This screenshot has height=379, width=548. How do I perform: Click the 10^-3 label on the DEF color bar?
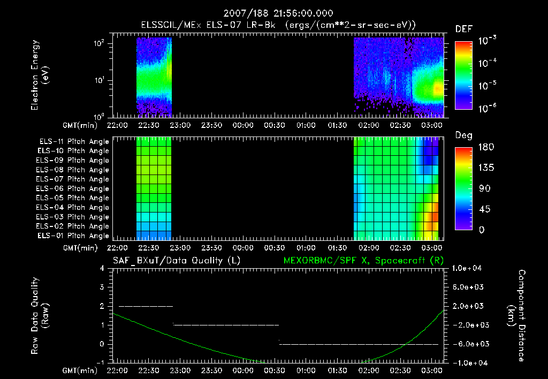click(x=487, y=41)
